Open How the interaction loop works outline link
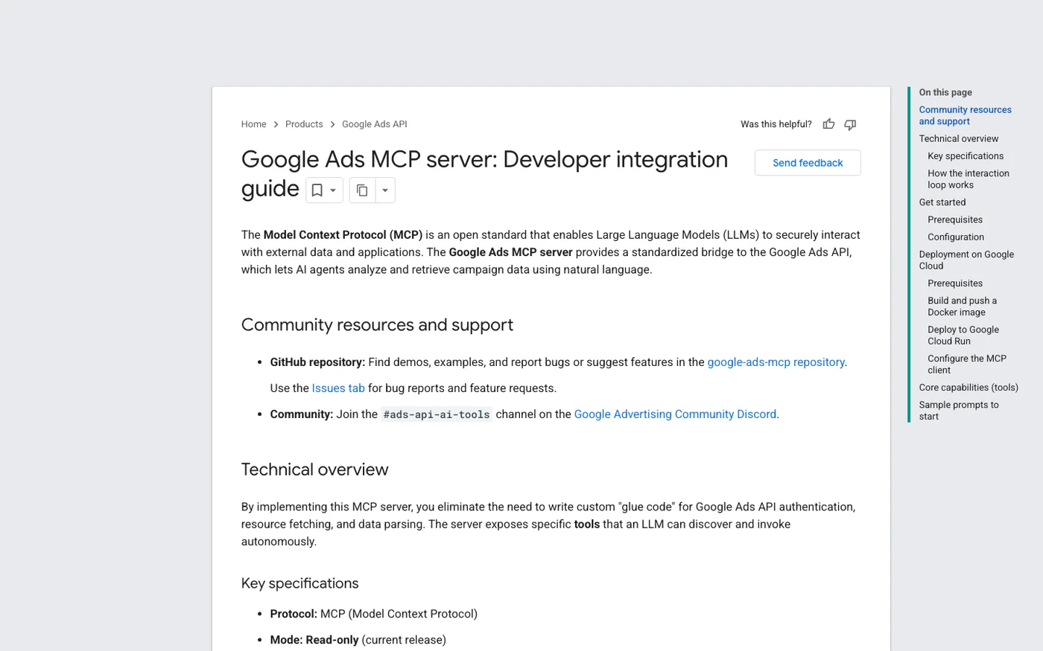 pos(968,179)
